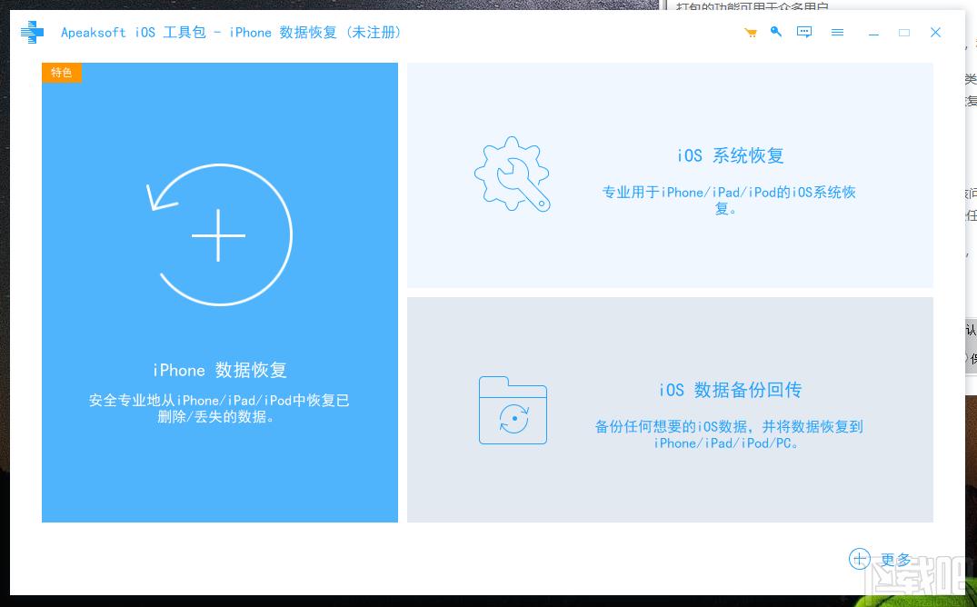Click the Apeaksoft app logo icon
The image size is (977, 607).
32,32
